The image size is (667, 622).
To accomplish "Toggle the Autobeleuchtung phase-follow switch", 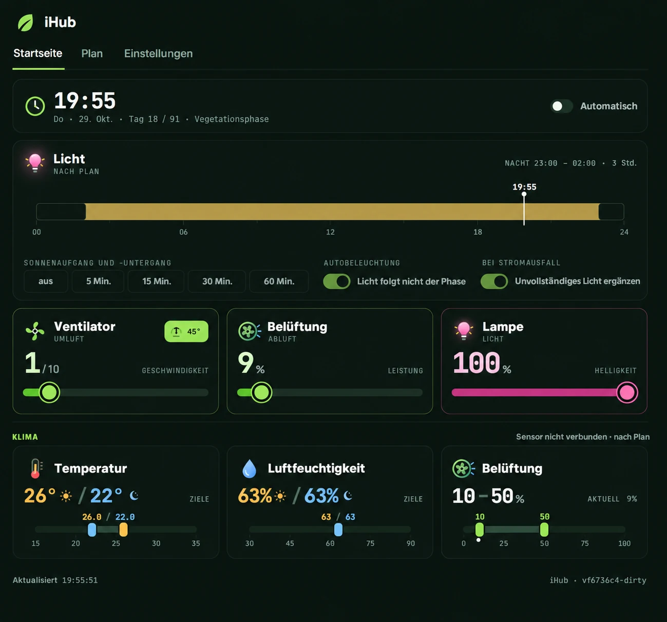I will click(x=337, y=281).
